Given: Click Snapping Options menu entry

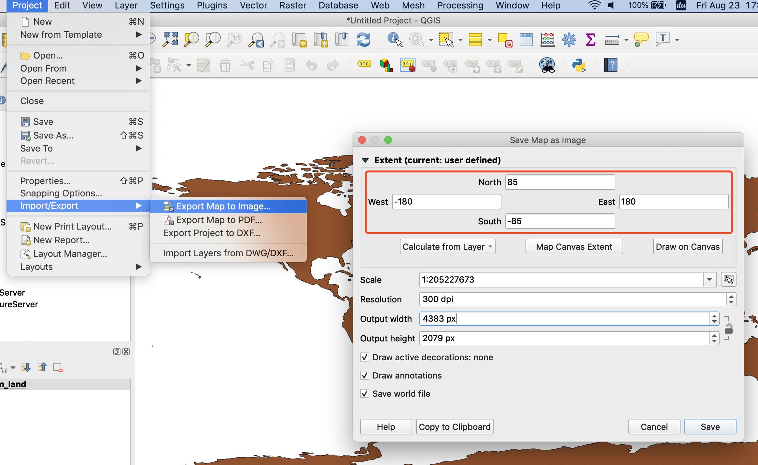Looking at the screenshot, I should tap(78, 193).
